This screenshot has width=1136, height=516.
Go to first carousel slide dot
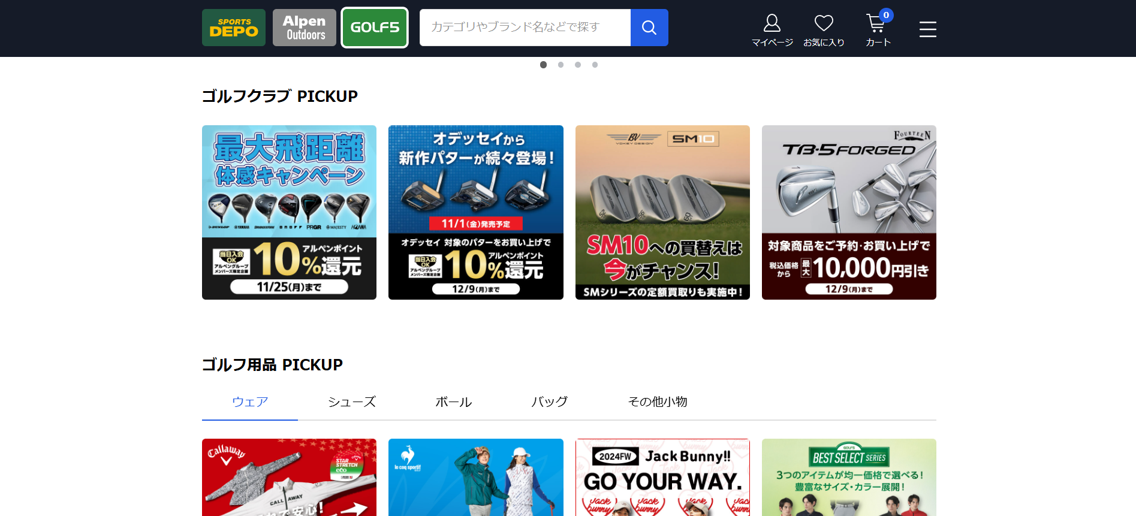pos(543,65)
